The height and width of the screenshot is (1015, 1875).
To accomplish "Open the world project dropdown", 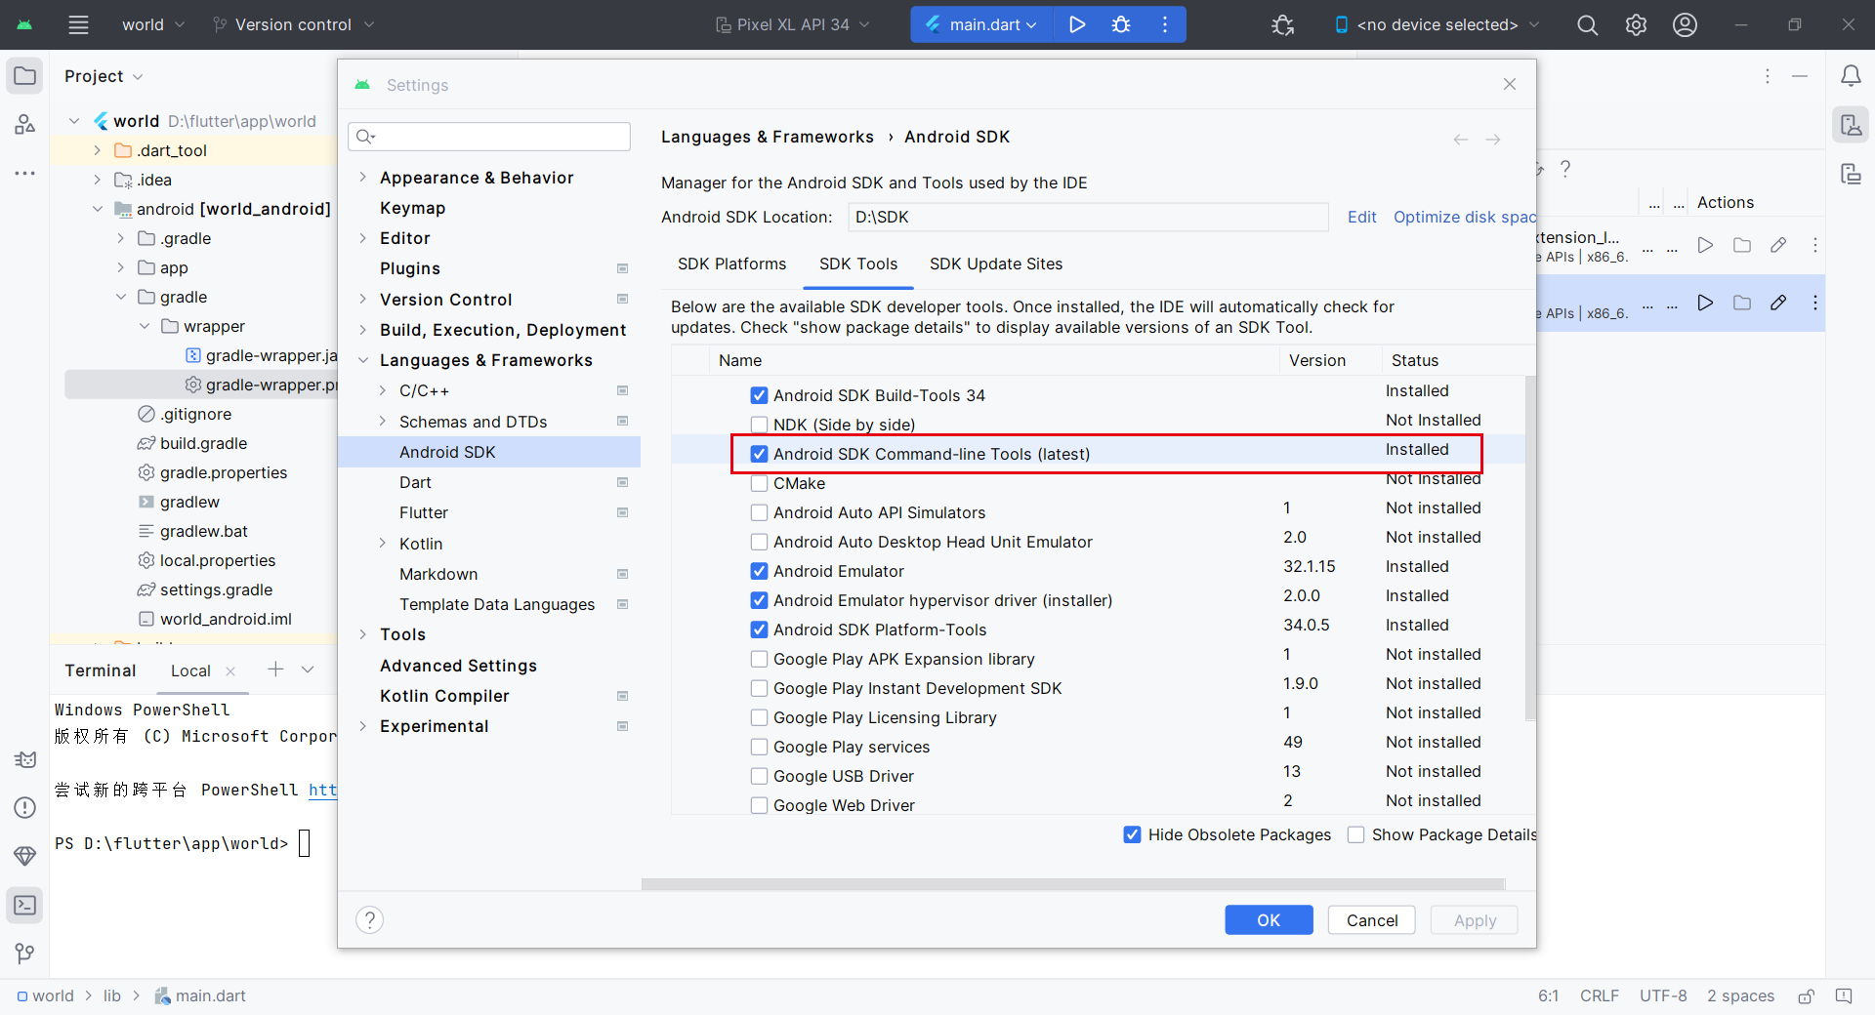I will pos(152,24).
